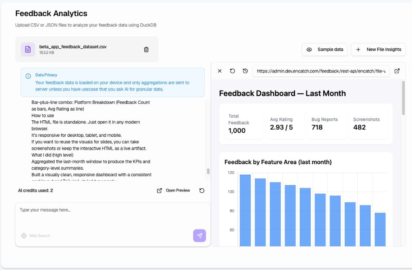Start New File Insights

point(378,49)
